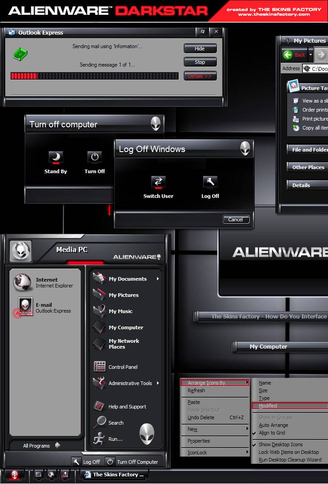The image size is (328, 484).
Task: Open the Back button history dropdown
Action: (310, 55)
